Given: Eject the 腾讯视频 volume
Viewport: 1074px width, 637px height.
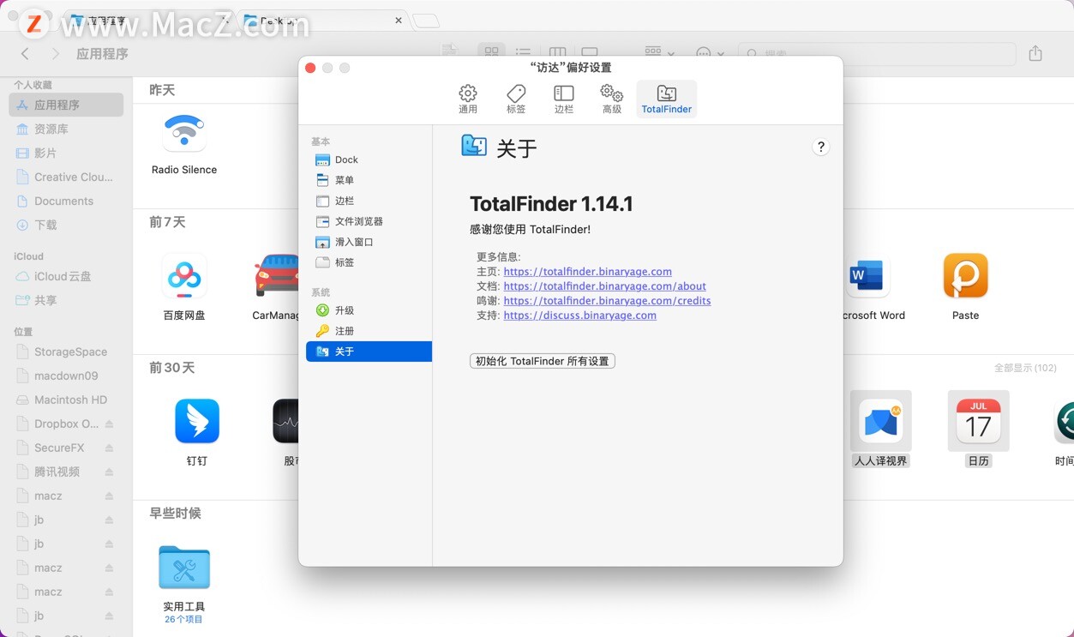Looking at the screenshot, I should pos(110,472).
